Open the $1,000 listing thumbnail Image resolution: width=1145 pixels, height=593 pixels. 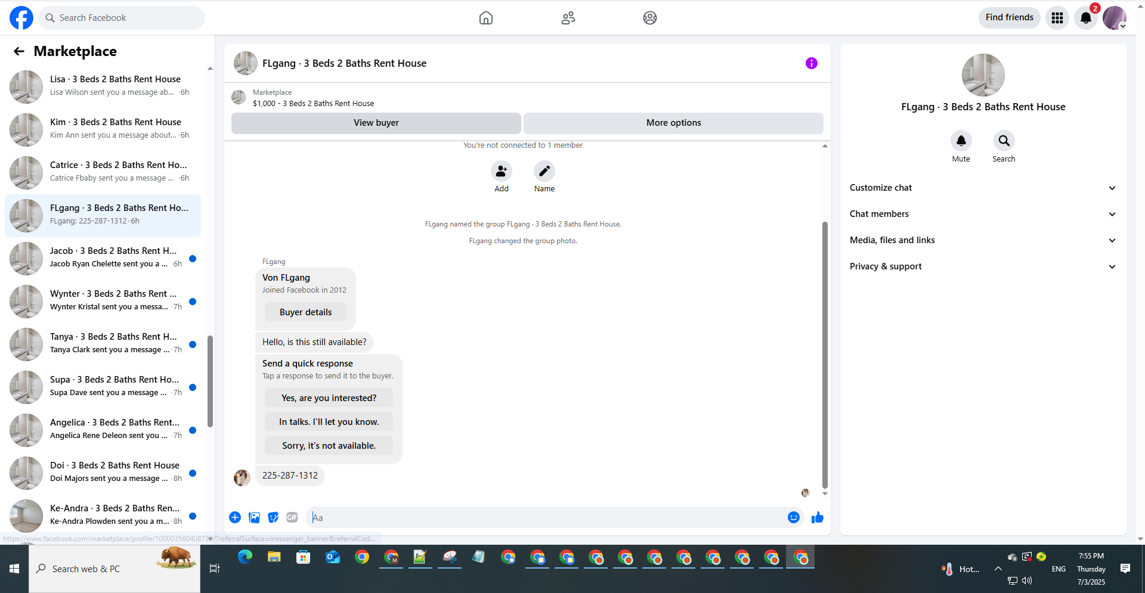(239, 97)
